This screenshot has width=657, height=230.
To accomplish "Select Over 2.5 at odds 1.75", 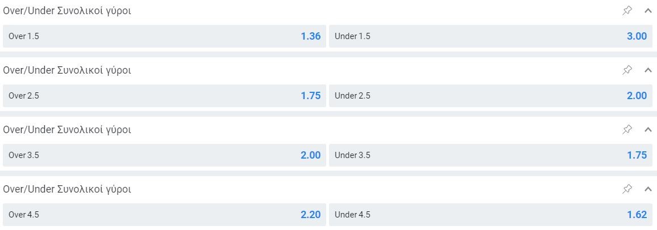I will (165, 96).
